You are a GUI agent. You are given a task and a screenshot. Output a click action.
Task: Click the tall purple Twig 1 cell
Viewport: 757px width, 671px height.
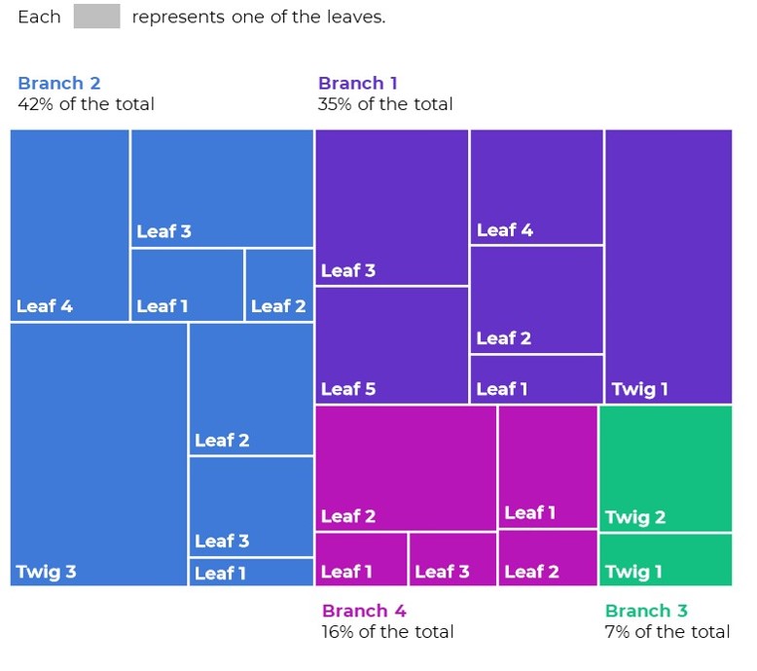(668, 265)
